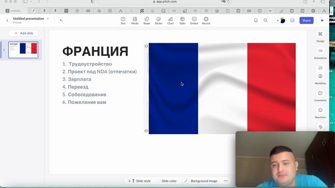Open the notifications bell
The width and height of the screenshot is (335, 188).
tap(256, 20)
